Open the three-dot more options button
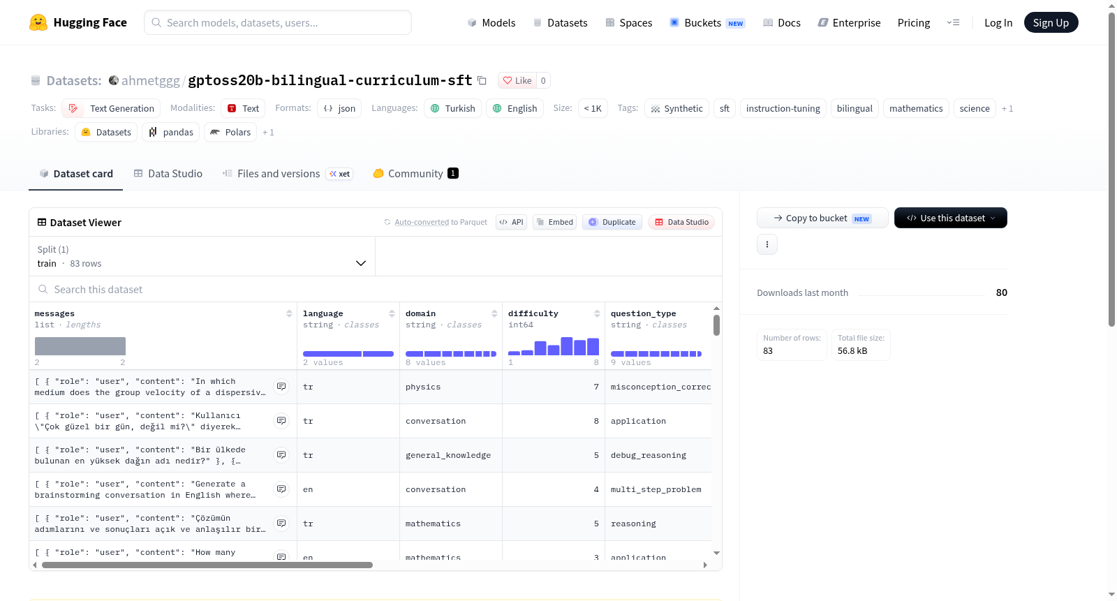This screenshot has height=601, width=1117. tap(767, 244)
